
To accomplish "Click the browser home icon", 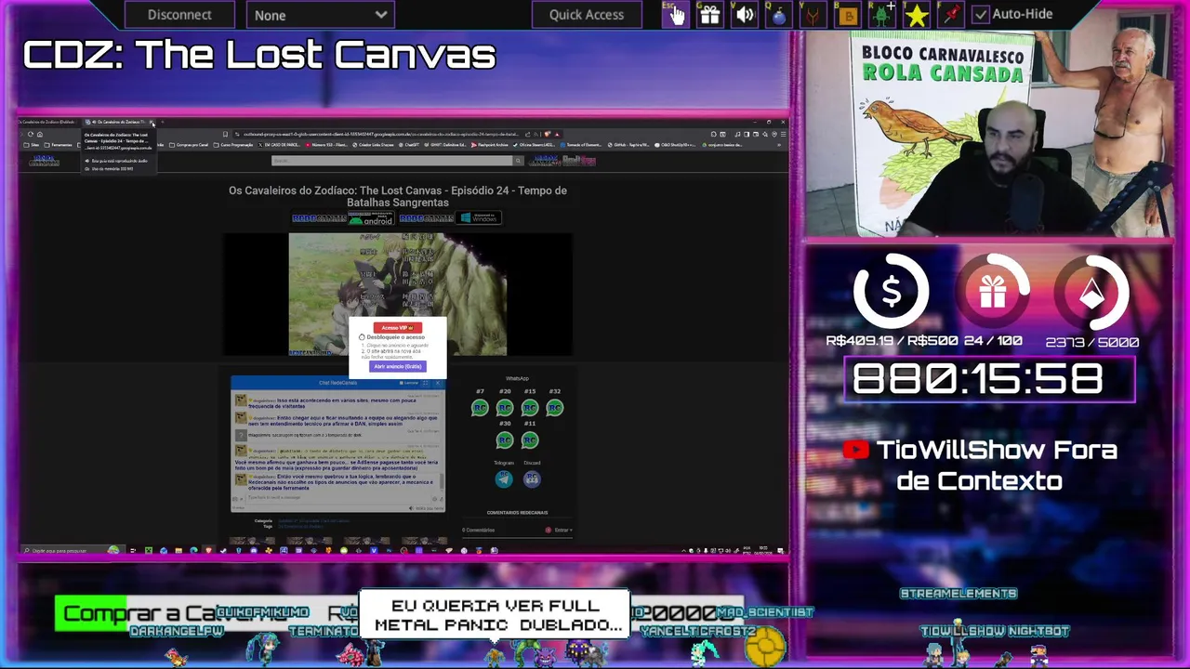I will pyautogui.click(x=39, y=134).
